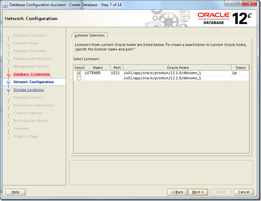The height and width of the screenshot is (201, 261).
Task: Click the Database Template step
Action: click(x=29, y=51)
